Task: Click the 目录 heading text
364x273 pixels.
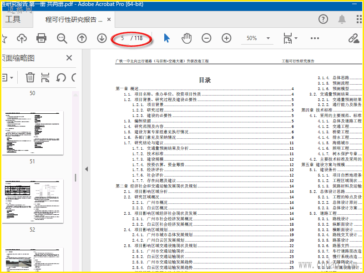Action: tap(205, 81)
